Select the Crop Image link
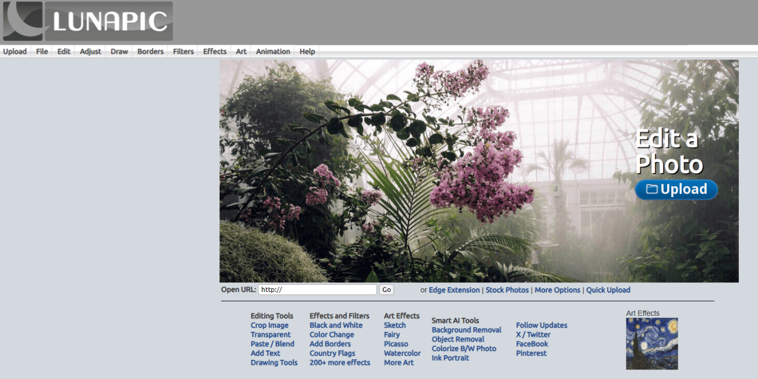Screen dimensions: 758x379 (x=269, y=325)
